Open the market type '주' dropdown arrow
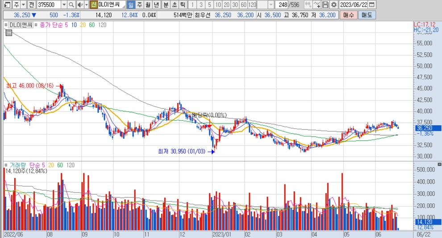This screenshot has height=238, width=442. [23, 4]
